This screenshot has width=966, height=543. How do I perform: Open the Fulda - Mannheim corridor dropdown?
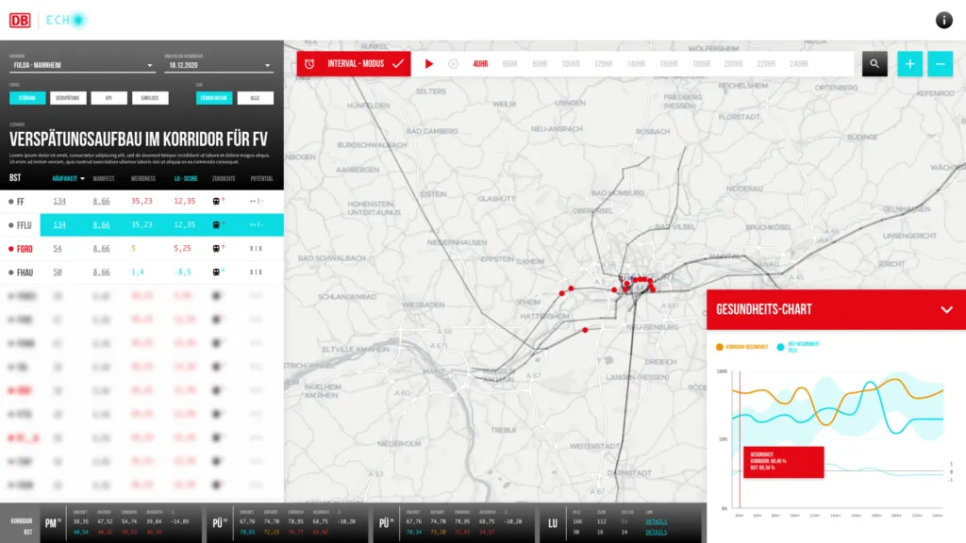(x=81, y=65)
